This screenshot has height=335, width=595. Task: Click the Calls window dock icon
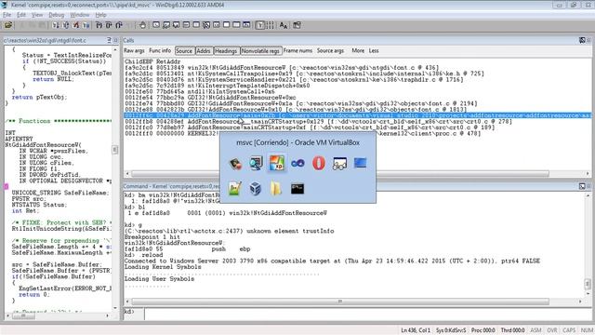click(x=582, y=40)
